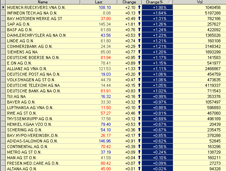
Task: Sort table by the Name column header
Action: 43,2
